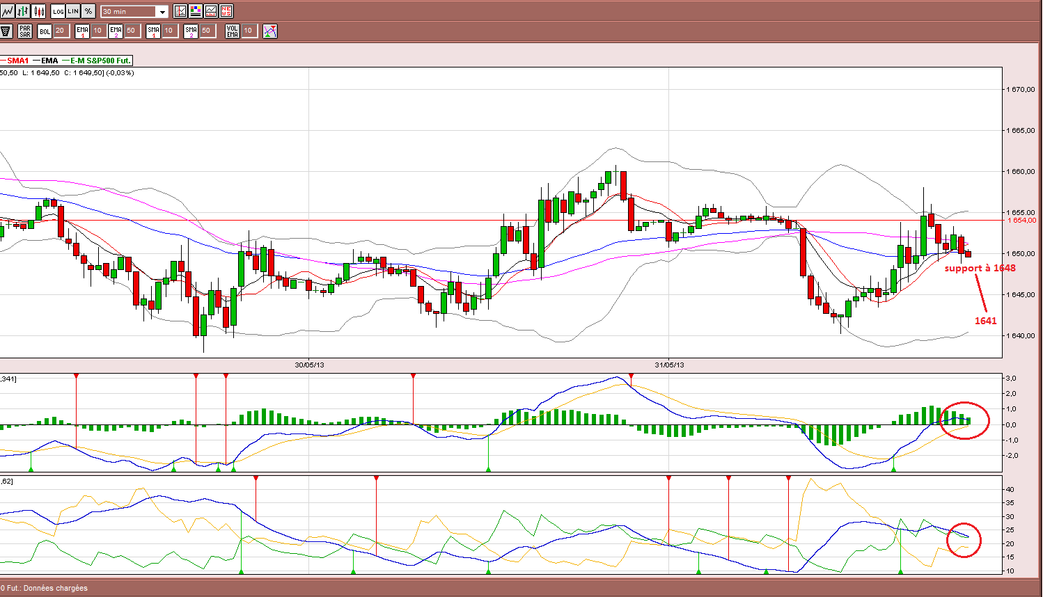Open the color palette settings icon
The width and height of the screenshot is (1043, 597).
[x=196, y=11]
